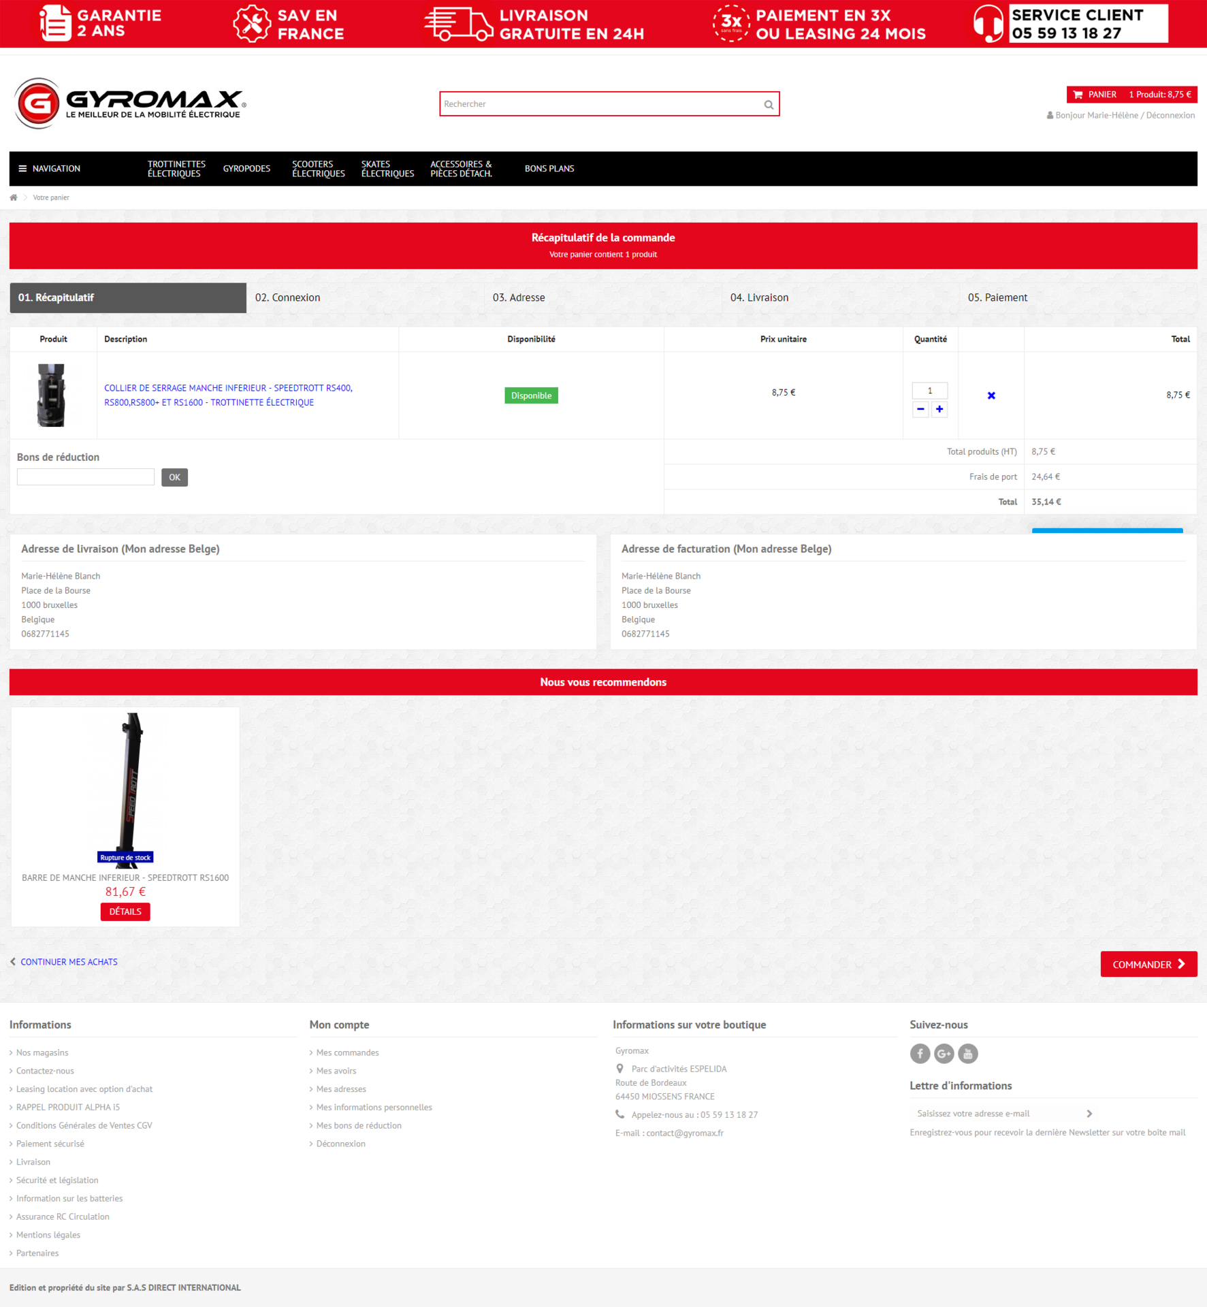
Task: Open Bons Plans menu item
Action: tap(549, 169)
